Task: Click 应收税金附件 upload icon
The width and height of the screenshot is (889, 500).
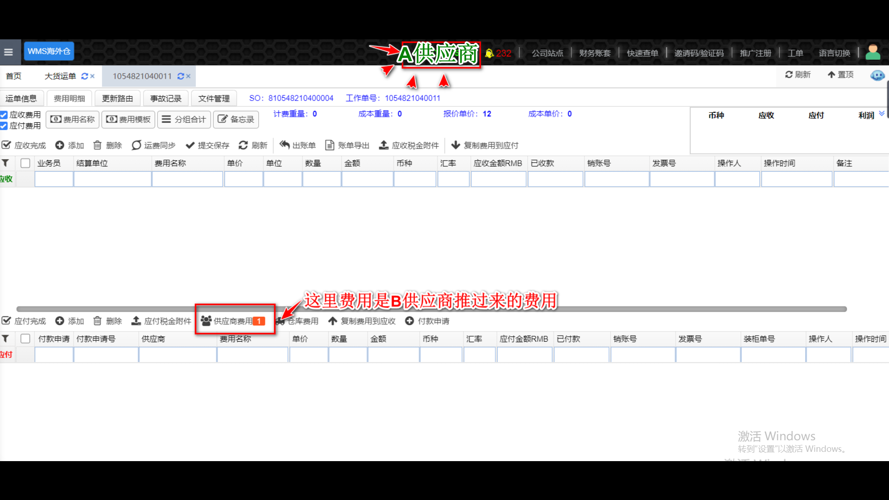Action: coord(384,145)
